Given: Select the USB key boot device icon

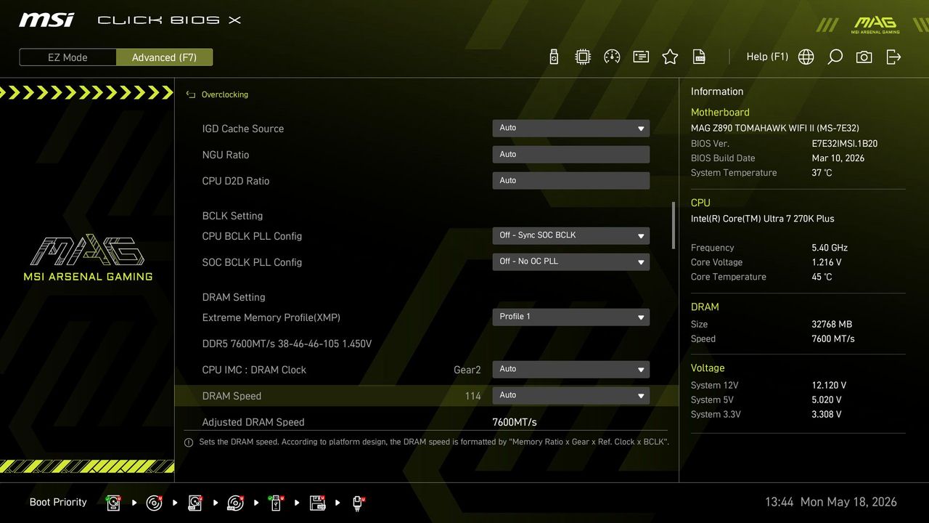Looking at the screenshot, I should coord(276,503).
